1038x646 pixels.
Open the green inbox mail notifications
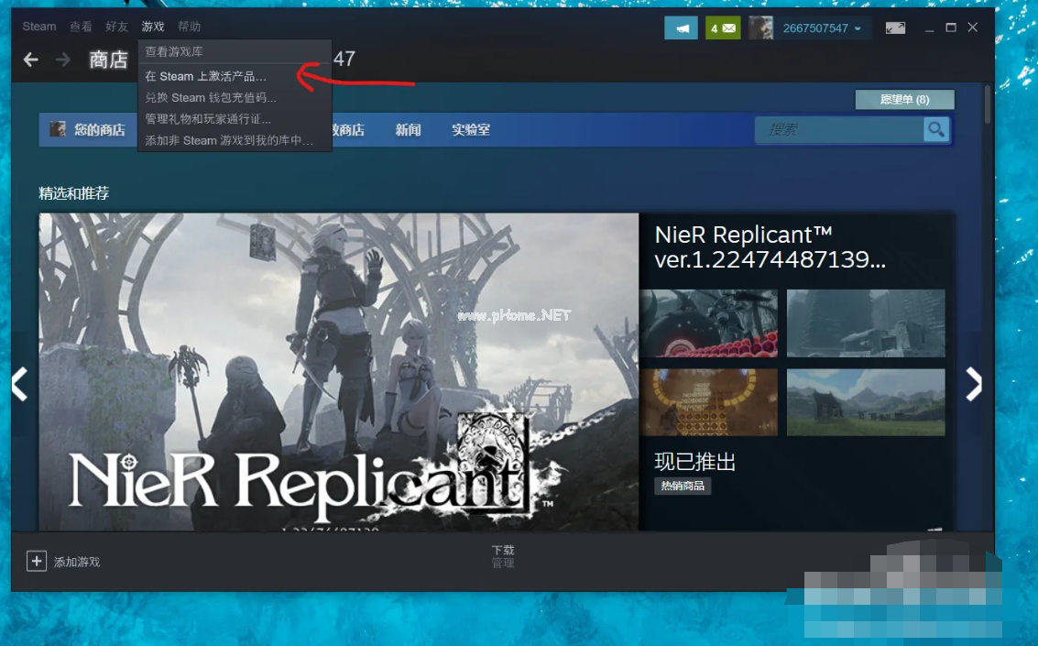723,28
